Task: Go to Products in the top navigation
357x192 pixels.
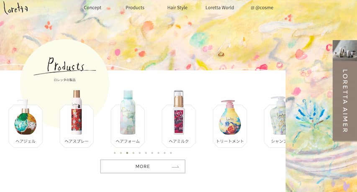Action: pos(135,8)
